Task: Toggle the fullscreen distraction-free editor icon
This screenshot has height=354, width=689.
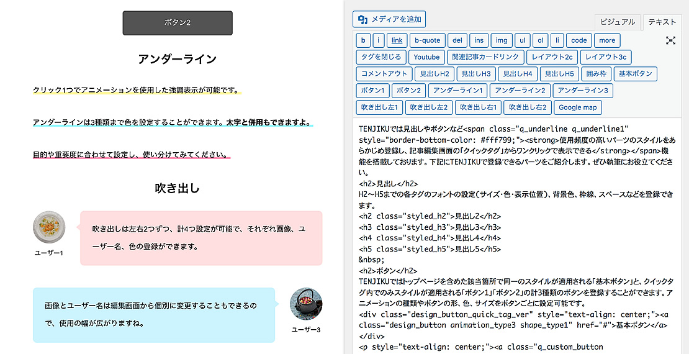Action: pyautogui.click(x=670, y=40)
